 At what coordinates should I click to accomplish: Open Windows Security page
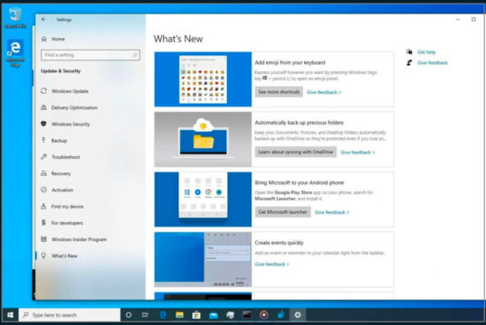pos(71,124)
